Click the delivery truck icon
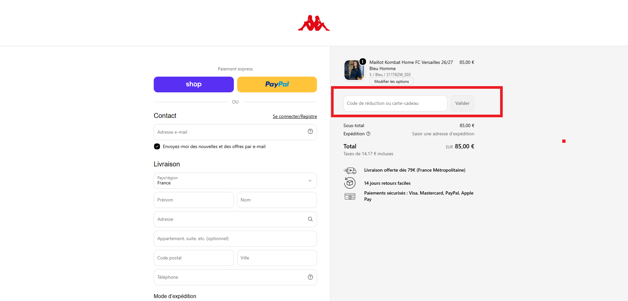628x301 pixels. [350, 170]
